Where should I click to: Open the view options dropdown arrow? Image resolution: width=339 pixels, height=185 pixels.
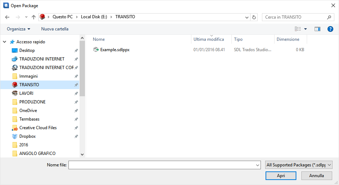click(305, 29)
